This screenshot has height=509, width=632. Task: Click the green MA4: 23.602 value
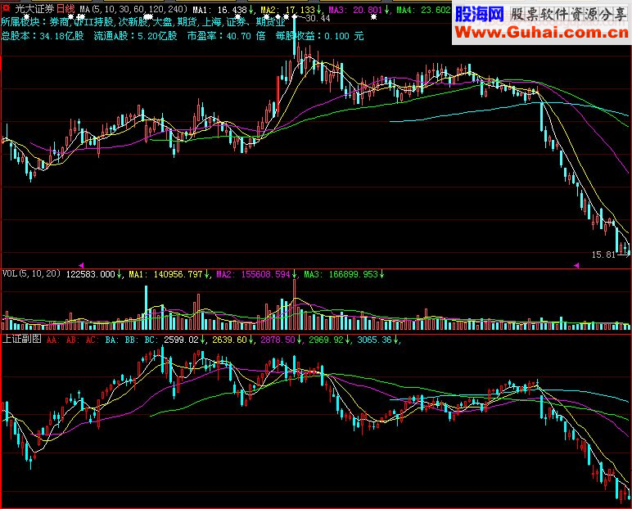[423, 10]
